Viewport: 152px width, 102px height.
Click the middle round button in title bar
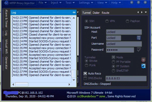(139, 2)
